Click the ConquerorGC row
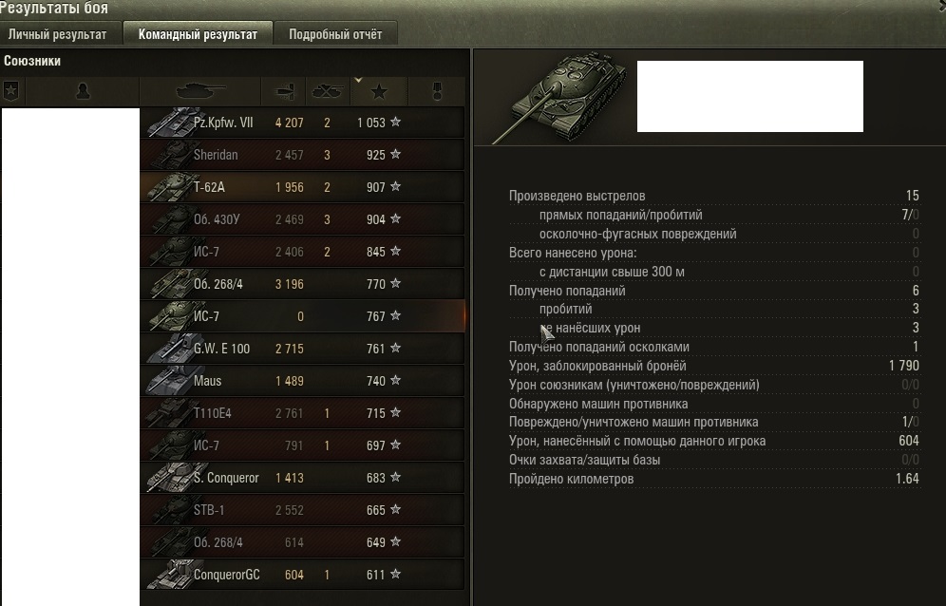 pos(302,575)
